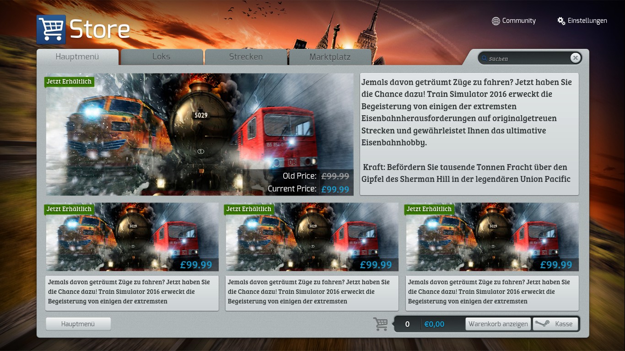Viewport: 625px width, 351px height.
Task: Click the Store shopping cart logo icon
Action: [51, 30]
